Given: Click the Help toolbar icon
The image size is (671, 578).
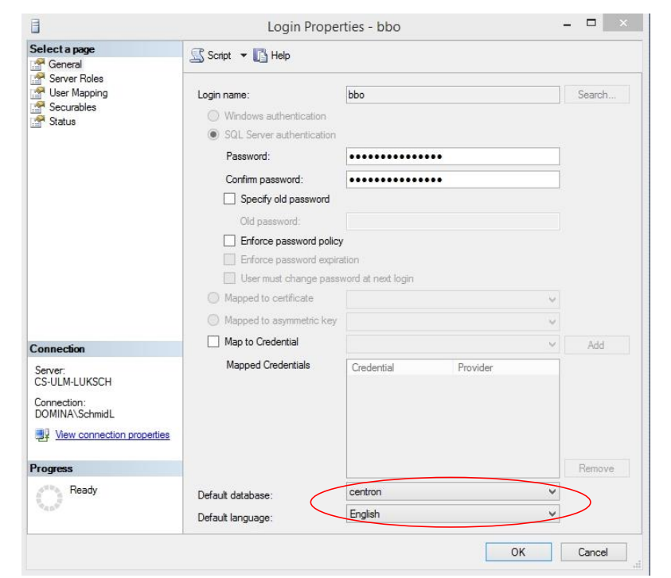Looking at the screenshot, I should coord(260,56).
